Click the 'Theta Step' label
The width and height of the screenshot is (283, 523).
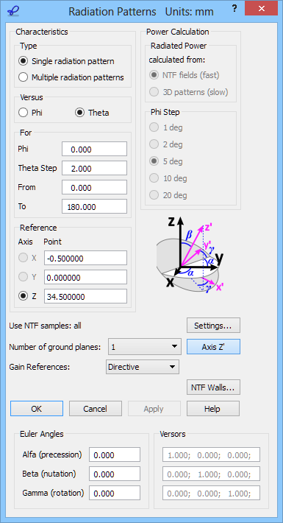37,168
